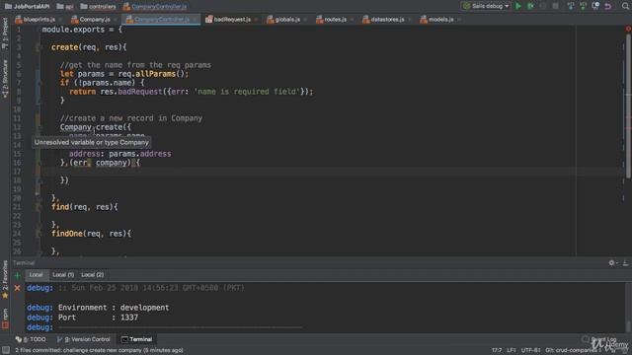This screenshot has height=355, width=632.
Task: Close the routes.js tab
Action: 352,20
